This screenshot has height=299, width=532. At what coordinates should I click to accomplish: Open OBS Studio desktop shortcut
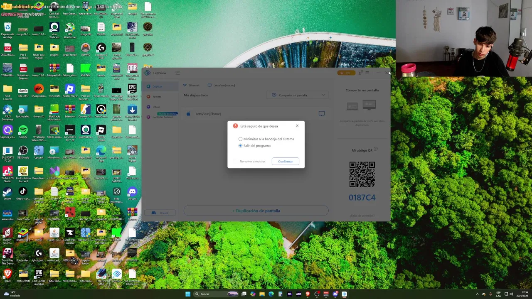[x=23, y=152]
